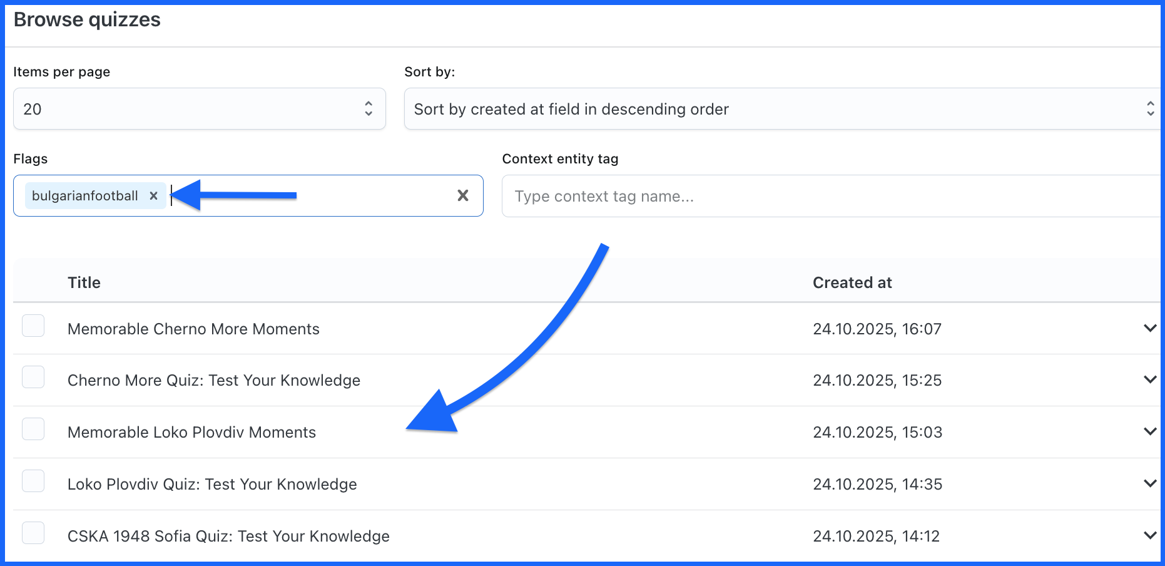Expand the CSKA 1948 Sofia Quiz chevron

[1149, 535]
